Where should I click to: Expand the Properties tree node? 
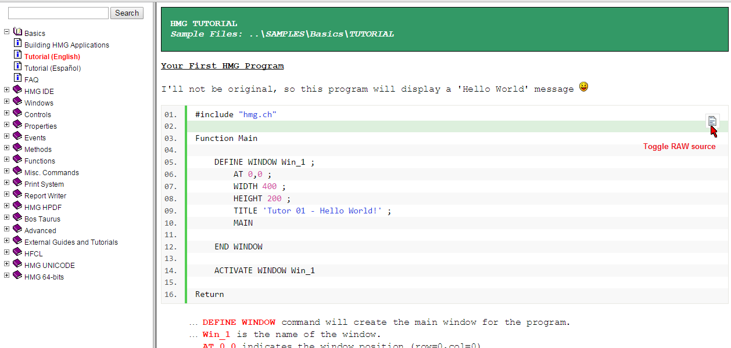click(6, 124)
